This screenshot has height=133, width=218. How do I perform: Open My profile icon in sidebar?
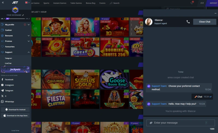(2, 24)
